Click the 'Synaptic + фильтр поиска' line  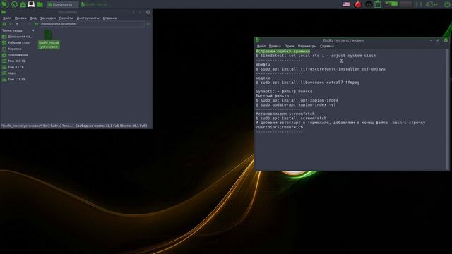click(284, 91)
